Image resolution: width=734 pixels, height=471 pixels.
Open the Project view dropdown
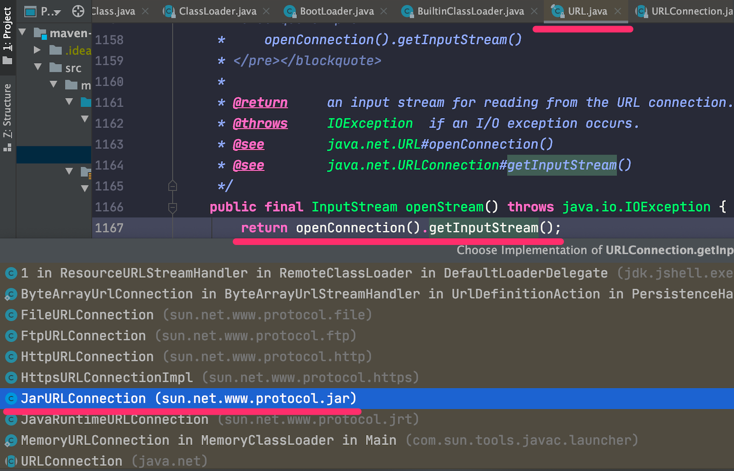(x=51, y=11)
